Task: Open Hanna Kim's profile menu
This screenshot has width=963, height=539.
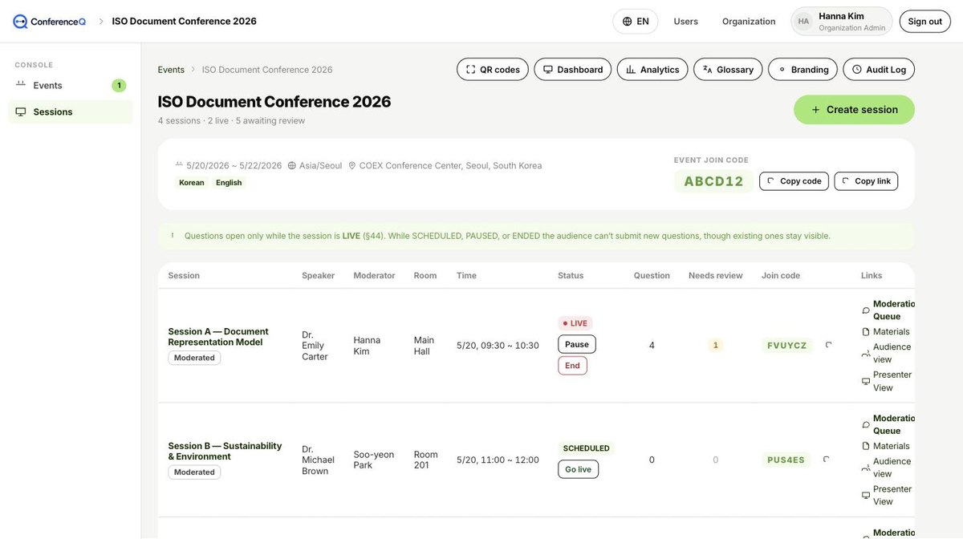Action: 842,22
